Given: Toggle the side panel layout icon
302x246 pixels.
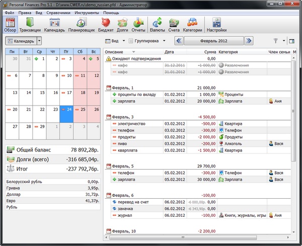Looking at the screenshot, I should point(291,41).
